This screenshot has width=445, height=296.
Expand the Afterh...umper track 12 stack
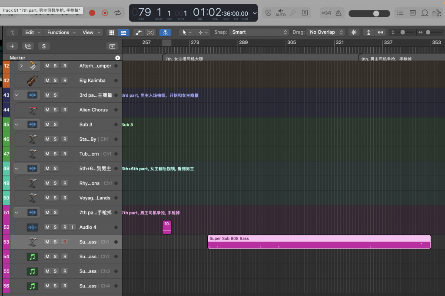click(21, 65)
